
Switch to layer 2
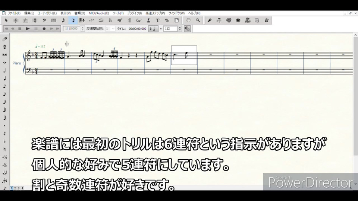(x=15, y=188)
